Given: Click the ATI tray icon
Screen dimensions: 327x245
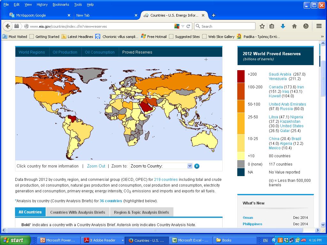Looking at the screenshot, I should tap(303, 240).
